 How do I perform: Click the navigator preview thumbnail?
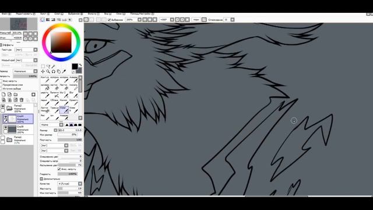[19, 24]
